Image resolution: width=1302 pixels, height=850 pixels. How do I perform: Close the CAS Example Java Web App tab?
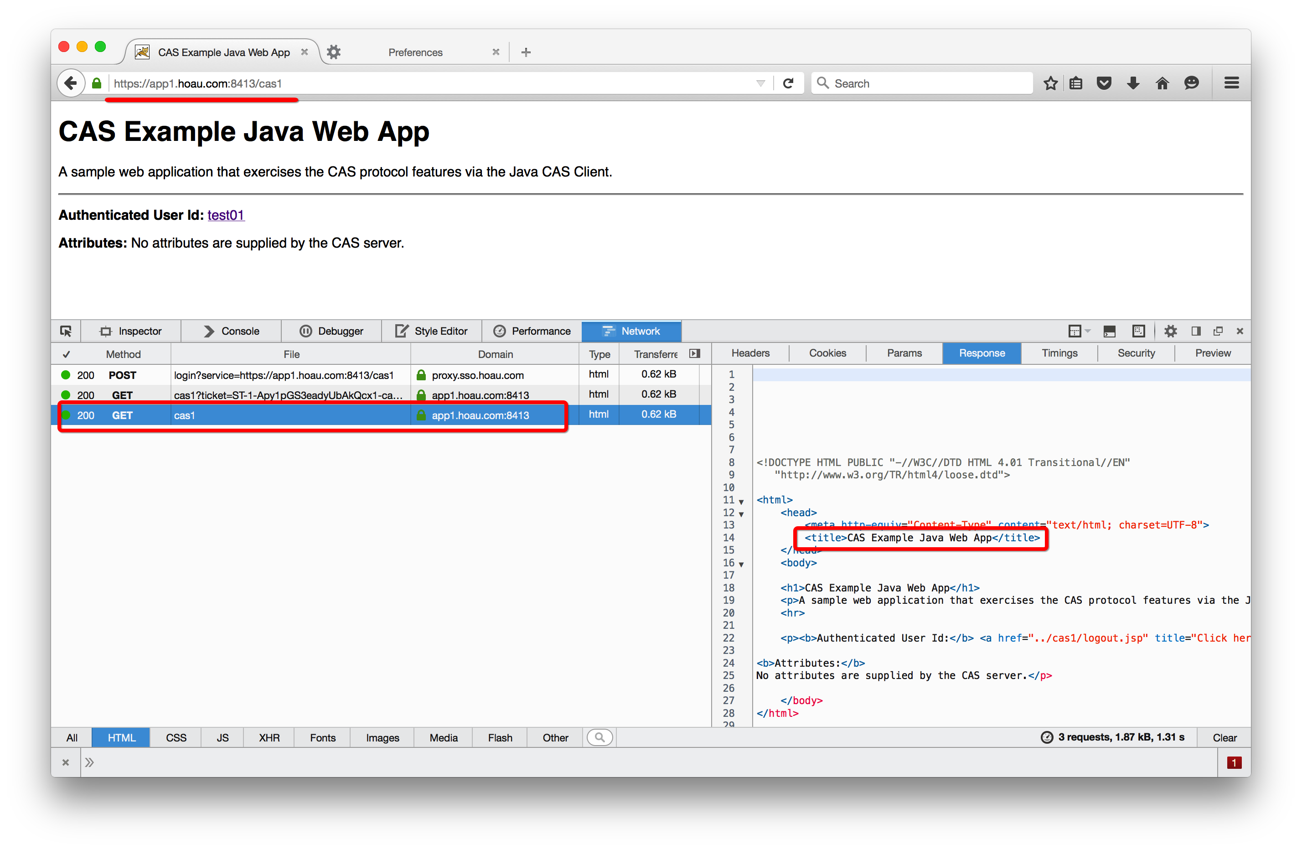(304, 52)
